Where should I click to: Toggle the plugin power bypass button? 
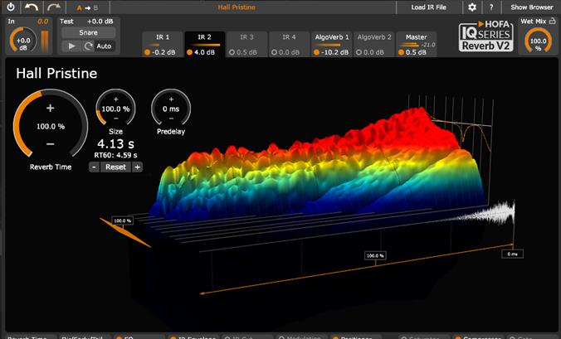(11, 7)
